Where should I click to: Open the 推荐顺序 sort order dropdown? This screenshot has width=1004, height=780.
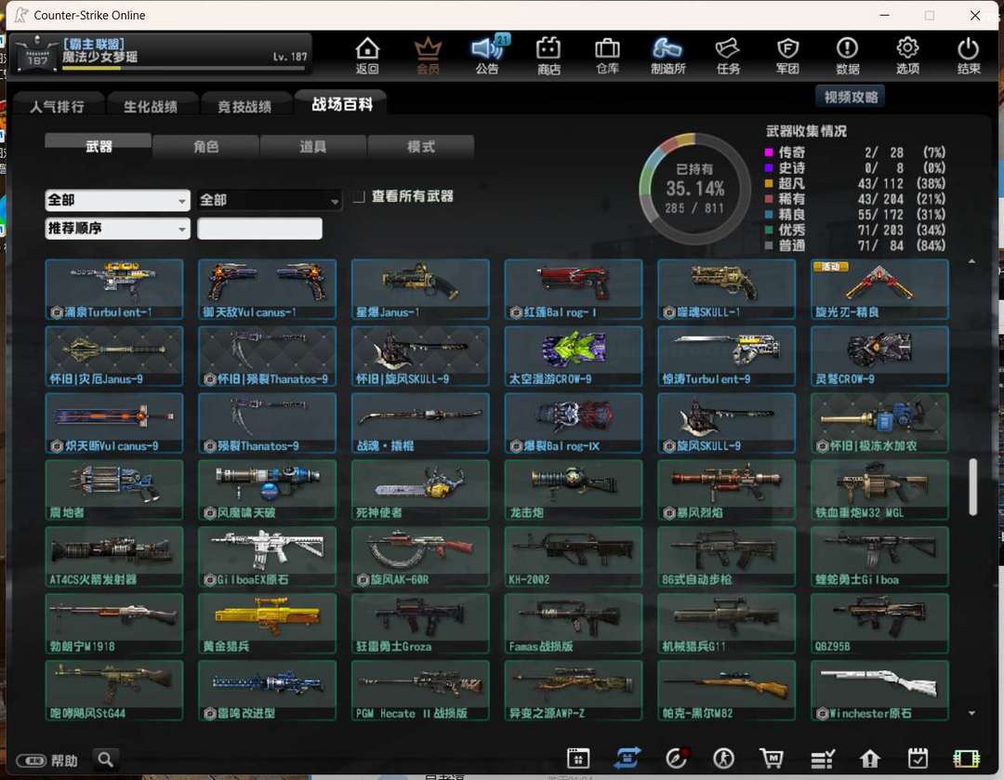(x=117, y=229)
